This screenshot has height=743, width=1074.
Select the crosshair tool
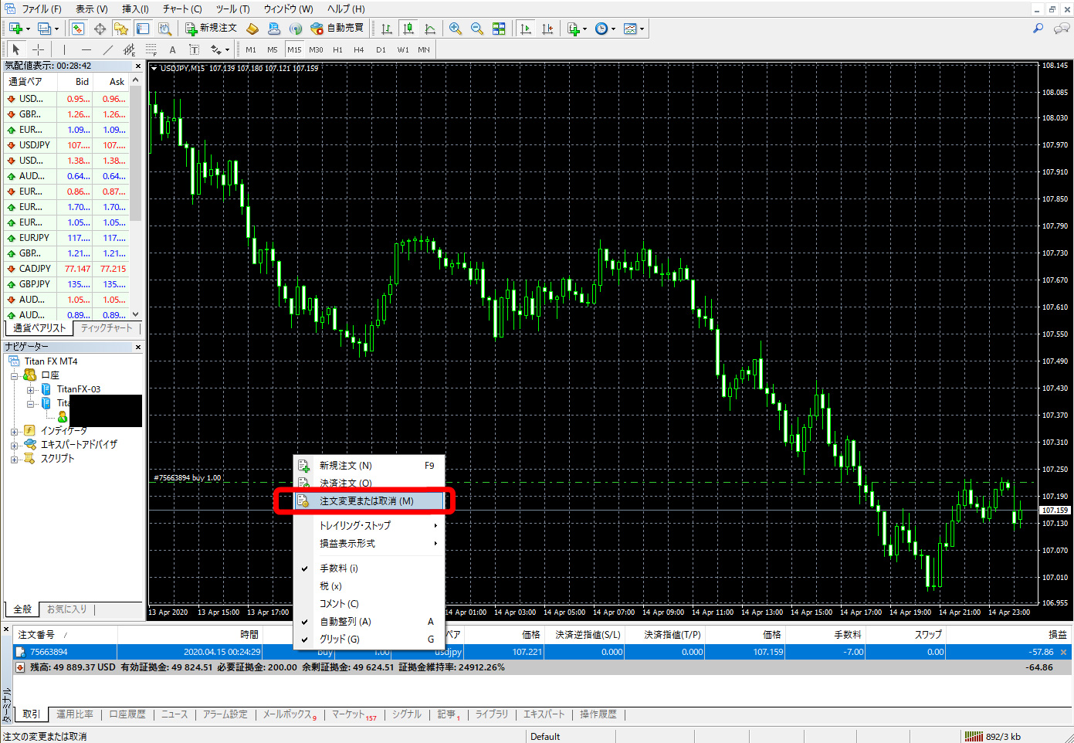[x=38, y=49]
